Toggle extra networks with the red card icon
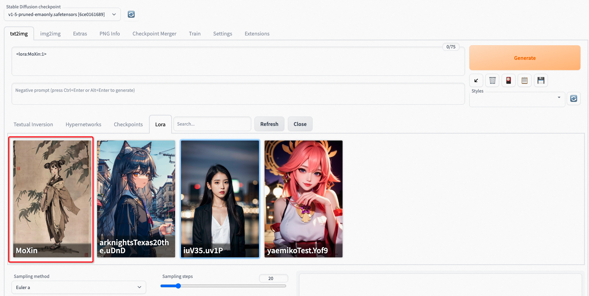This screenshot has width=589, height=296. click(x=508, y=81)
